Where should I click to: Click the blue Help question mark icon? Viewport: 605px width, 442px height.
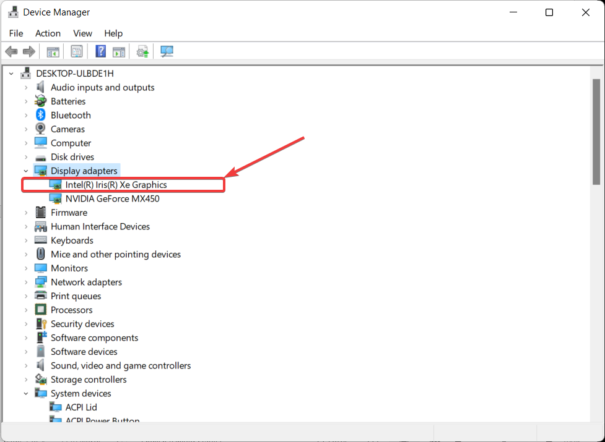(101, 51)
